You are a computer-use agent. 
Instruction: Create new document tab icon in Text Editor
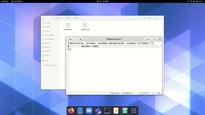pos(80,39)
